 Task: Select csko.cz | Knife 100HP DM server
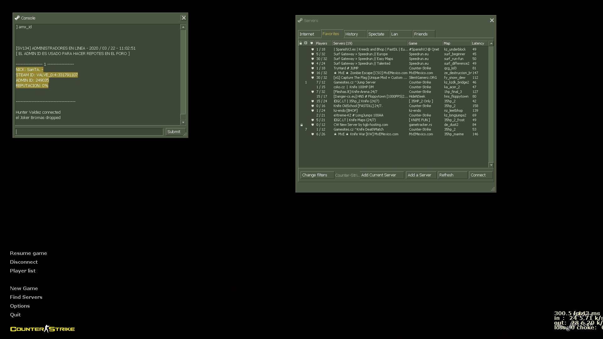[393, 87]
